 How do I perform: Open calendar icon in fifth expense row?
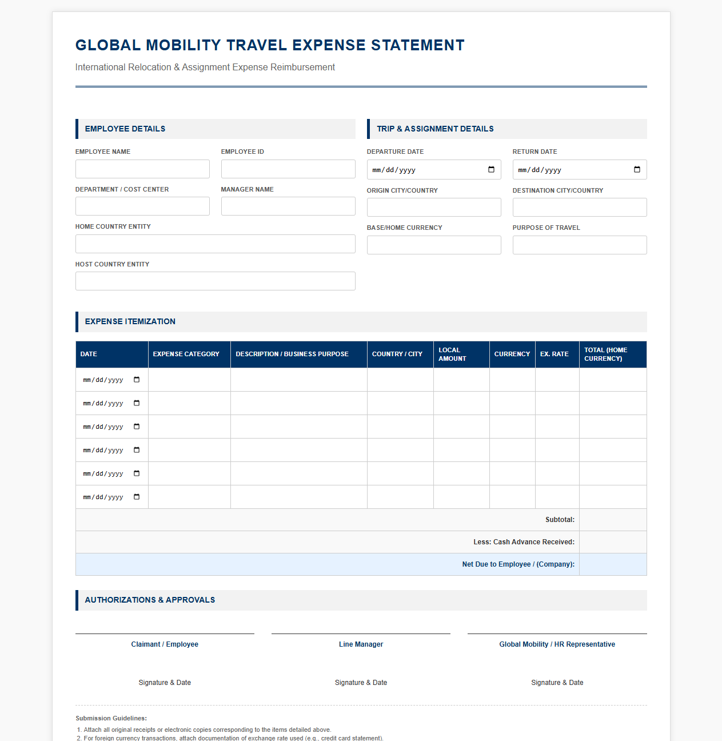[x=137, y=473]
